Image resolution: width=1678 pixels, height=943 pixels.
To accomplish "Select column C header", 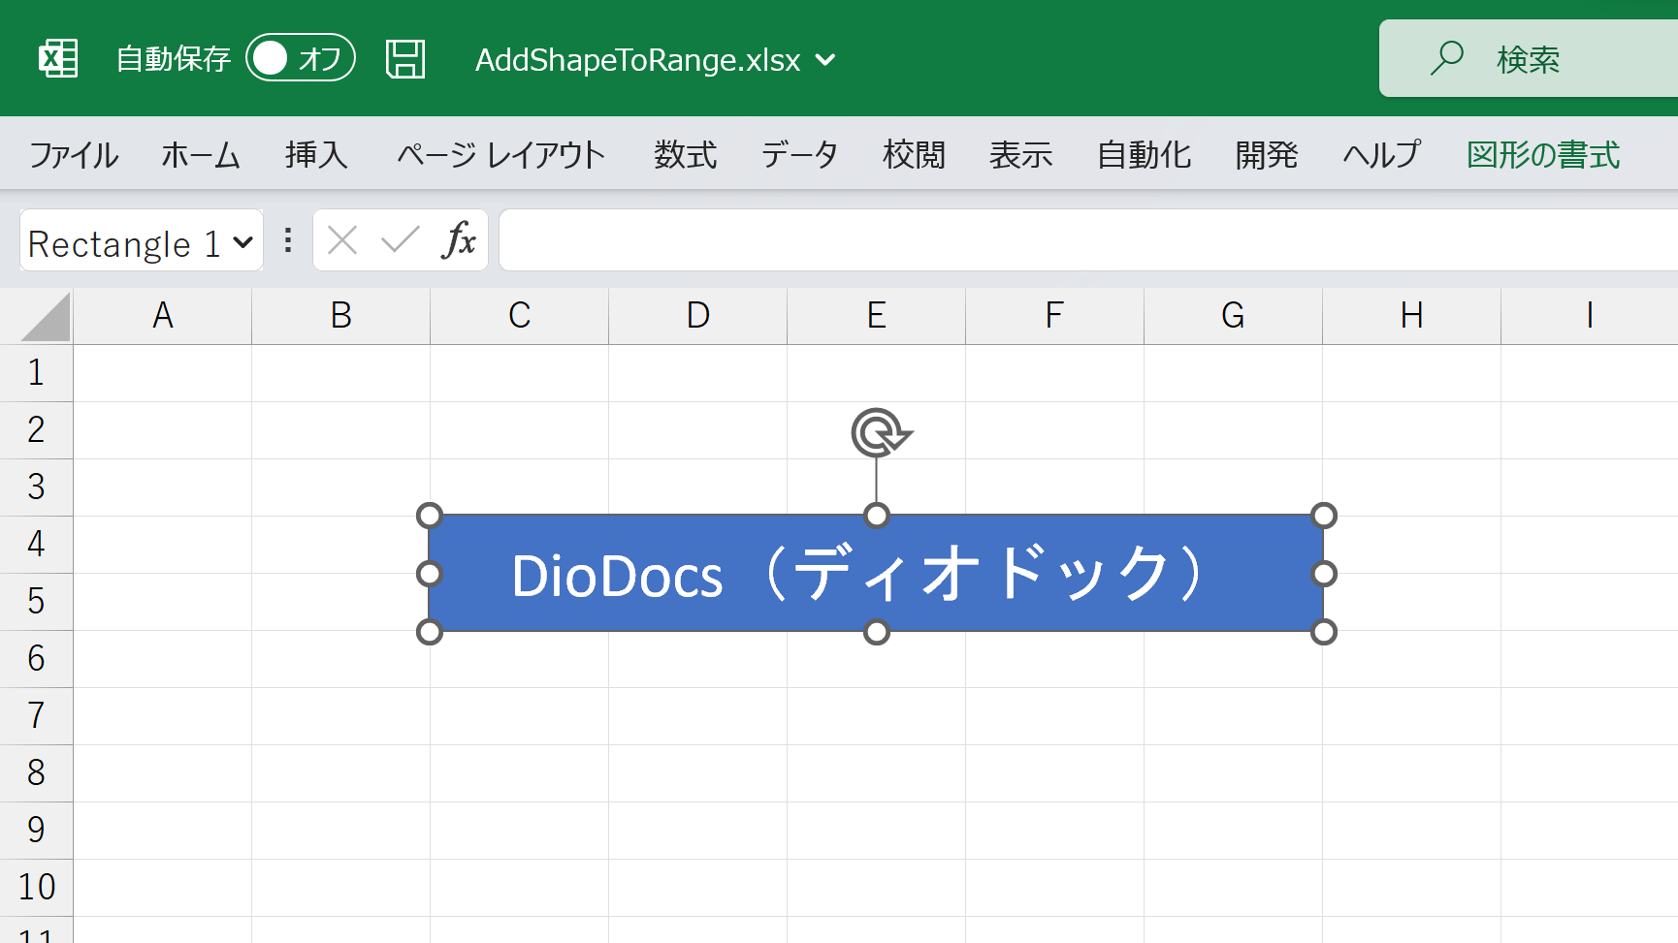I will click(520, 316).
